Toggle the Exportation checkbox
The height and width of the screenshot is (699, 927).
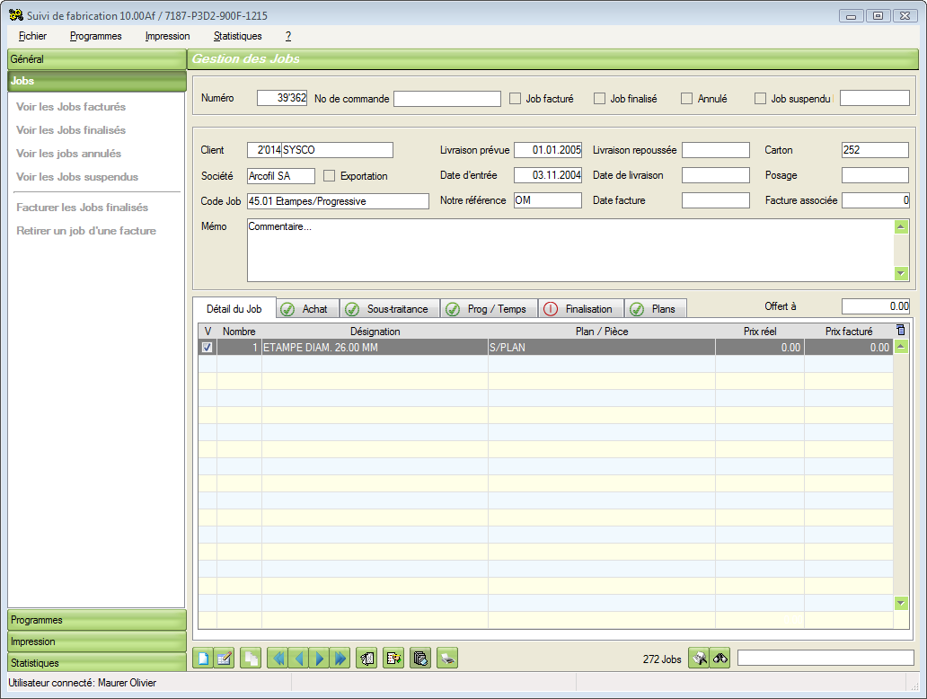(330, 176)
